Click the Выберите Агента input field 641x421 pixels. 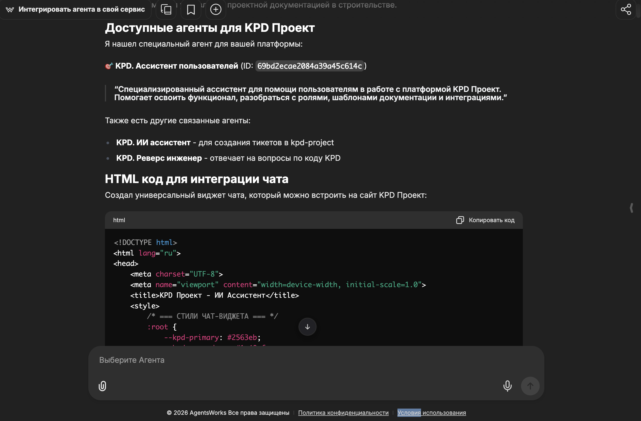tap(296, 360)
